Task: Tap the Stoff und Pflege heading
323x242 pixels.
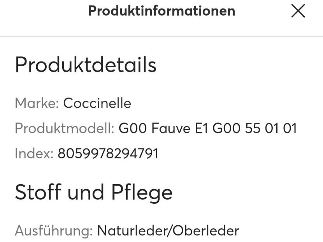Action: (x=94, y=192)
